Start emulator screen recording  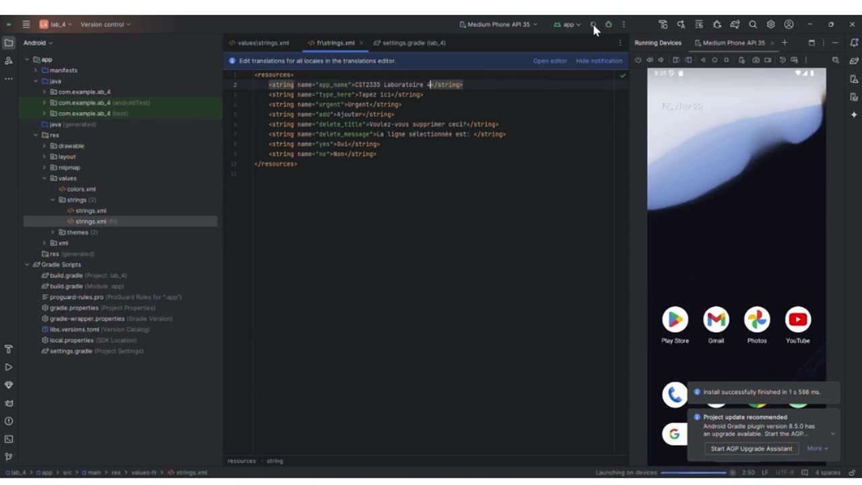tap(768, 60)
